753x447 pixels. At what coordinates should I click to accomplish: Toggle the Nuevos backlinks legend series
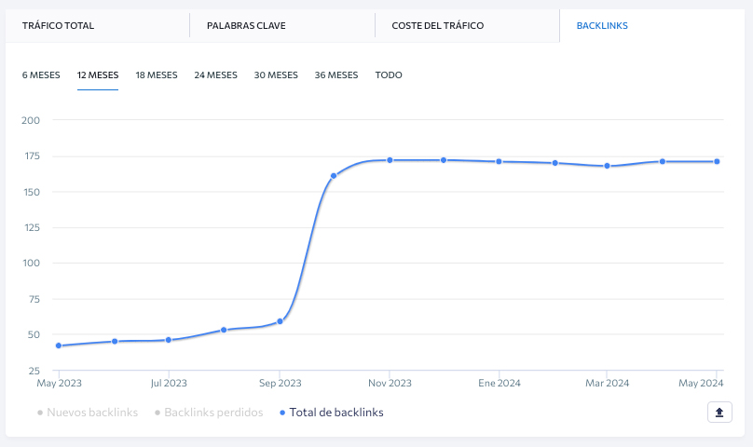pyautogui.click(x=88, y=413)
